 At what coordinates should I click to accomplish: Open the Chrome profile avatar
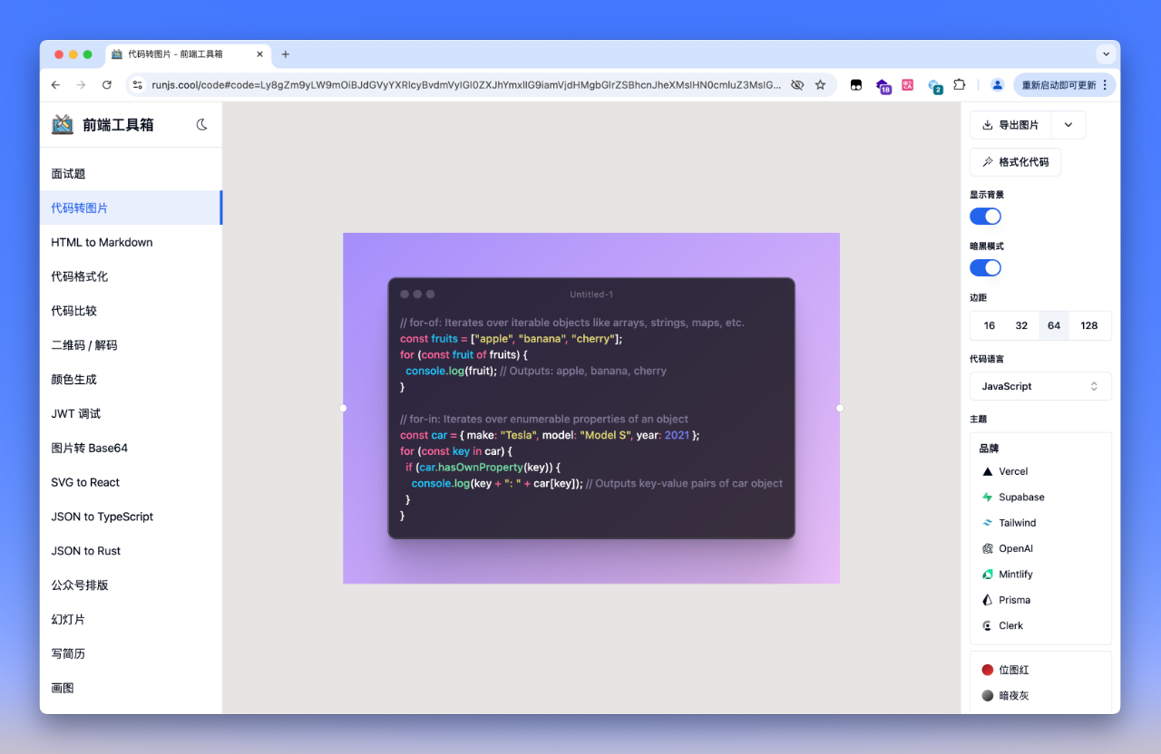997,84
